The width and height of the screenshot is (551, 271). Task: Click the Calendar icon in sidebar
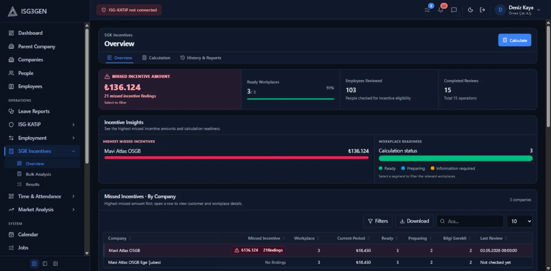[x=11, y=234]
